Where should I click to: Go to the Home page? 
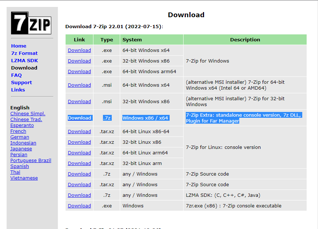pyautogui.click(x=19, y=46)
